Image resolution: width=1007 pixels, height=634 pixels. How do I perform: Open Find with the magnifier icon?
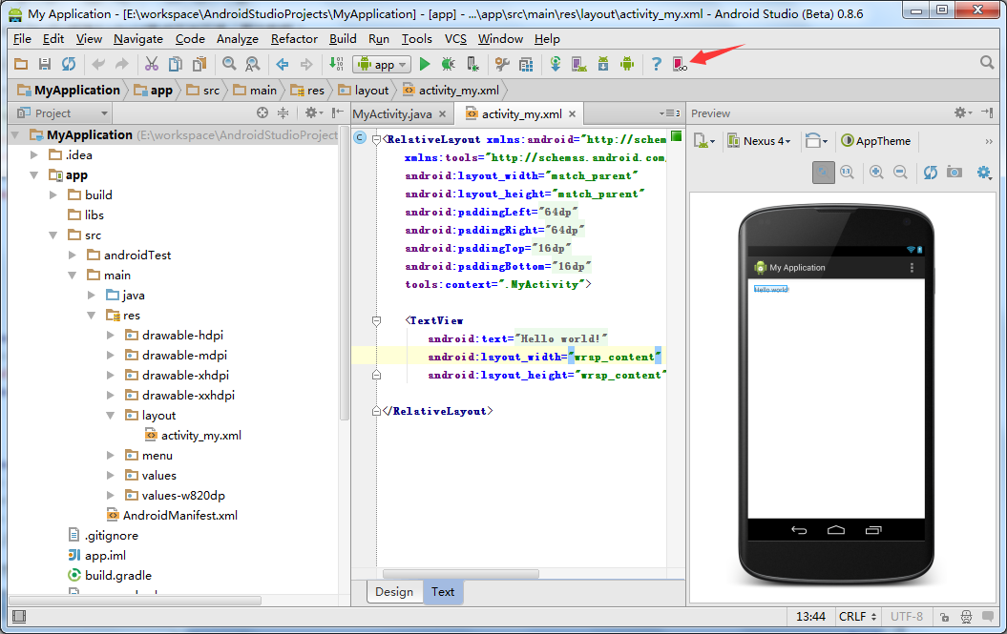tap(229, 64)
